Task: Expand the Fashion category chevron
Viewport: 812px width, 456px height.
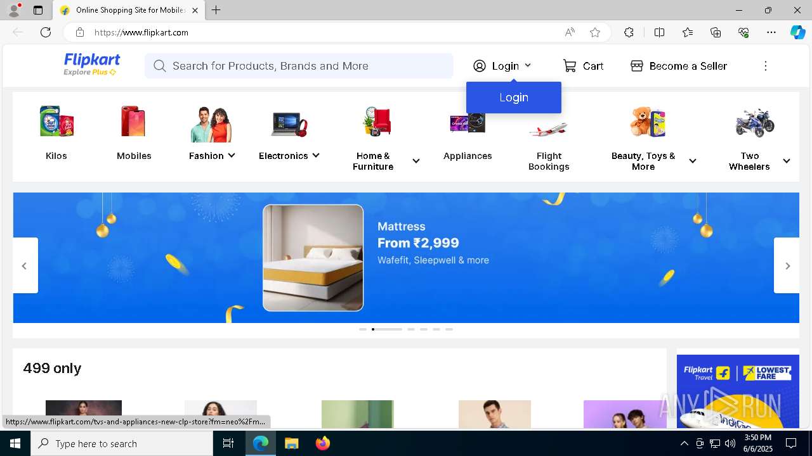Action: coord(232,155)
